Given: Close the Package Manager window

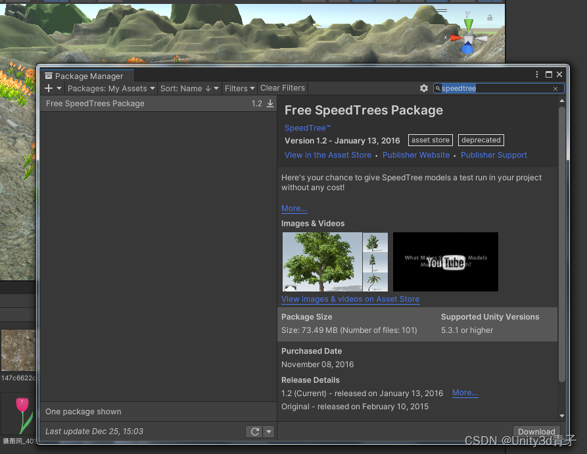Looking at the screenshot, I should 559,74.
